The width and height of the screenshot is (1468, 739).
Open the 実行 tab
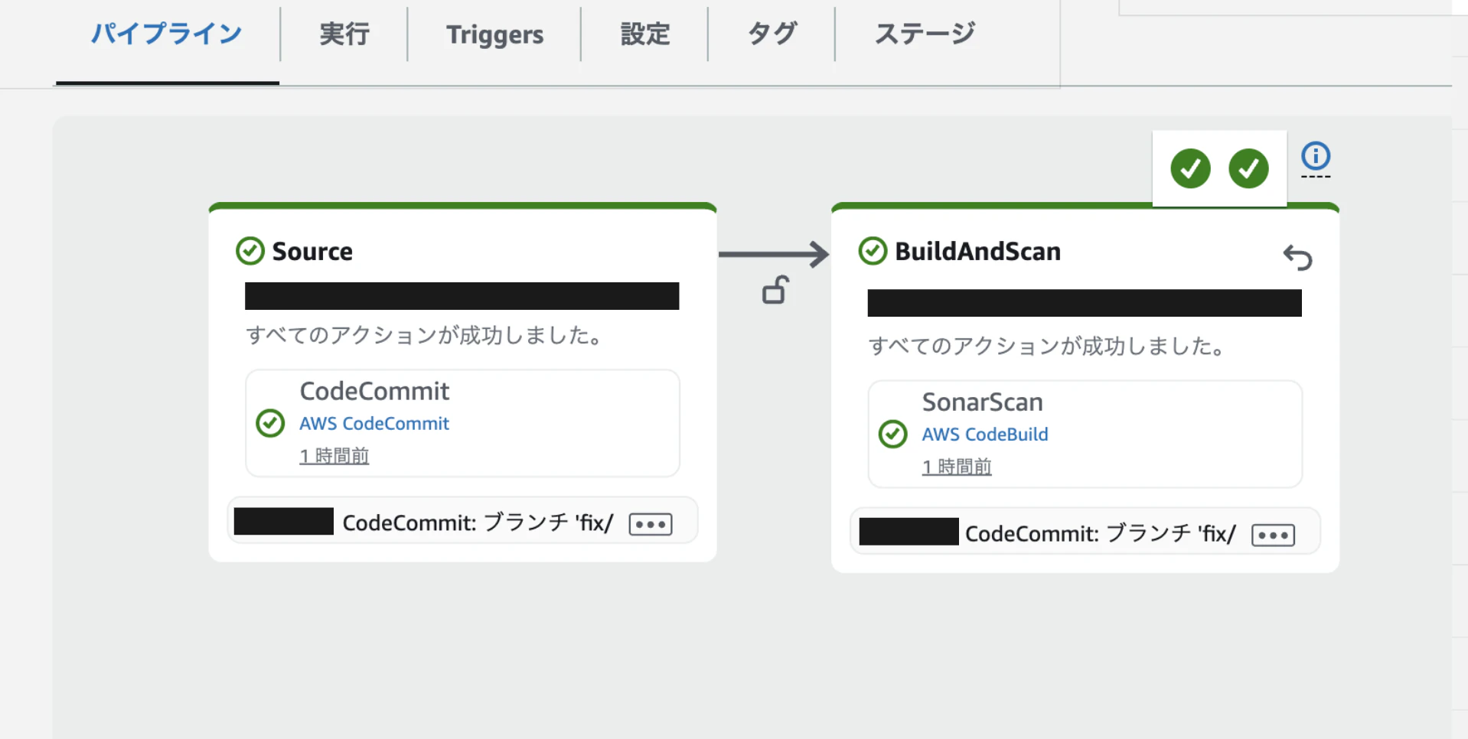(344, 34)
